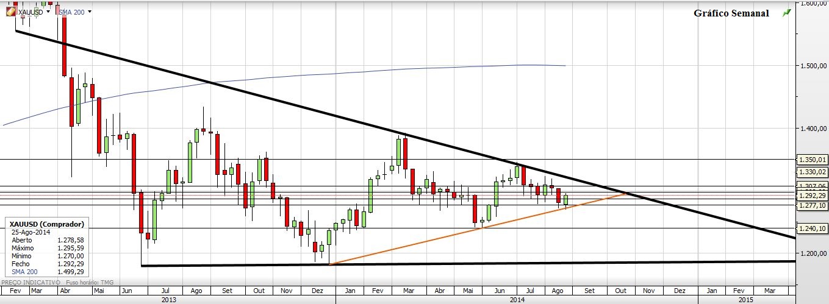Screen dimensions: 829x304
Task: Select the 1.330,02 price level label
Action: pyautogui.click(x=813, y=172)
